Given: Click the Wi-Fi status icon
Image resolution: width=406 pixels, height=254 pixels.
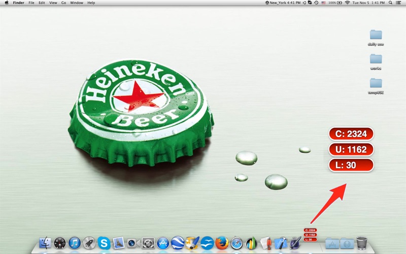Looking at the screenshot, I should pos(347,3).
